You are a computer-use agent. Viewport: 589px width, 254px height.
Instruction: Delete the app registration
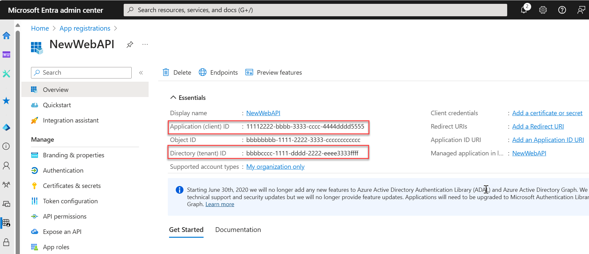click(x=177, y=72)
